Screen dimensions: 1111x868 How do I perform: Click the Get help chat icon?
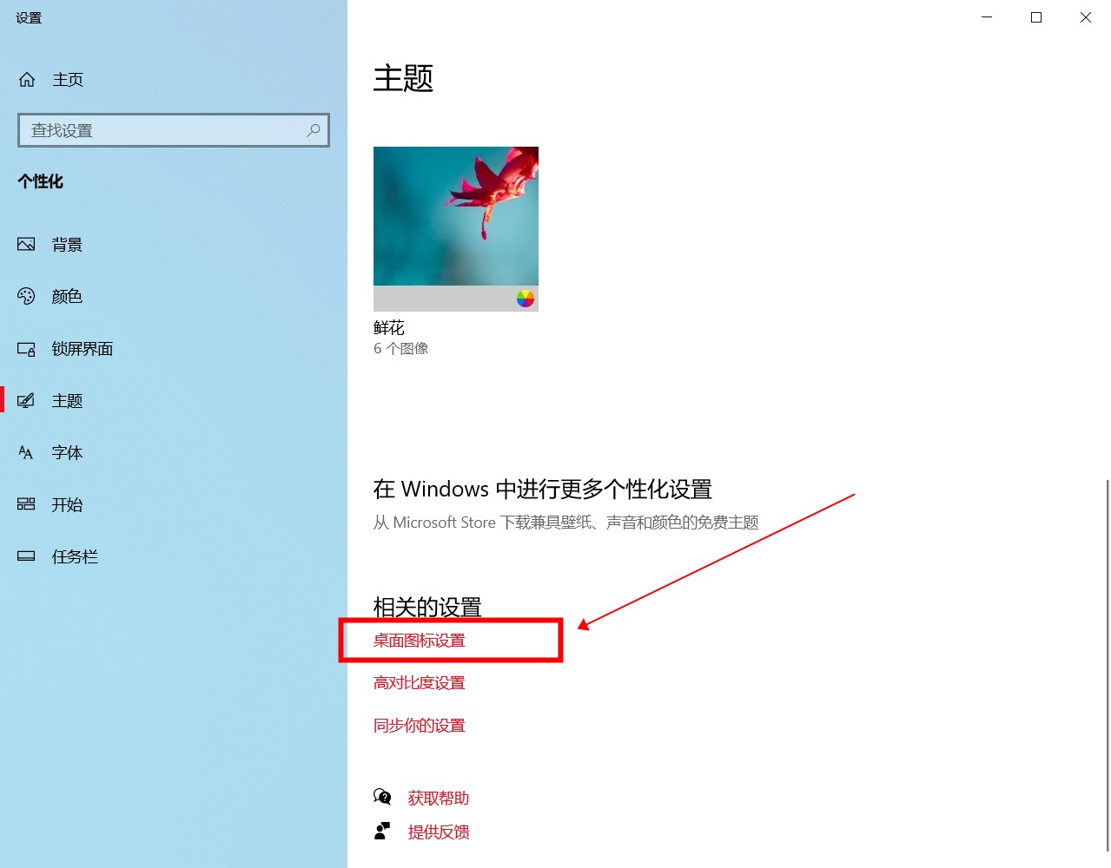(382, 797)
